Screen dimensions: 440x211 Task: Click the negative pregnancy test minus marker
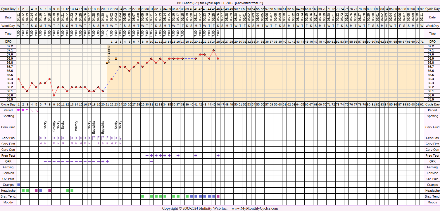pos(147,155)
